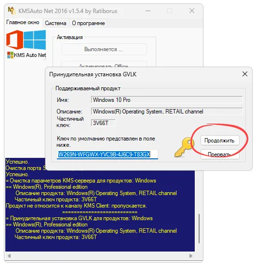
Task: Click the Описание field with RETAIL channel
Action: pyautogui.click(x=167, y=112)
